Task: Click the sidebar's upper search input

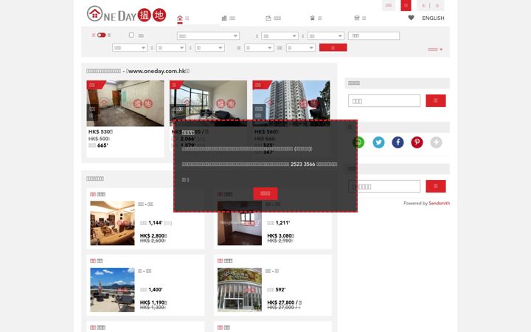Action: (x=384, y=100)
